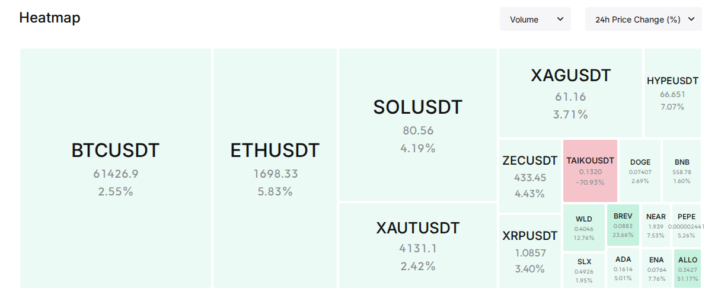Open the XAGUSDT heatmap cell
The width and height of the screenshot is (721, 308).
coord(570,94)
